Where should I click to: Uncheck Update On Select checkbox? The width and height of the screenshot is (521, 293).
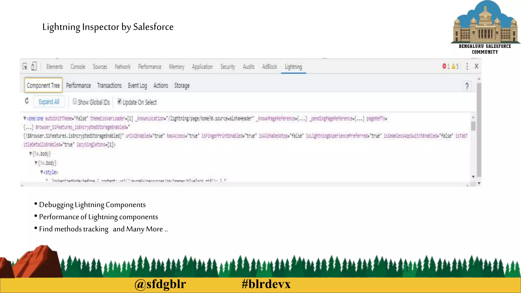[x=119, y=101]
